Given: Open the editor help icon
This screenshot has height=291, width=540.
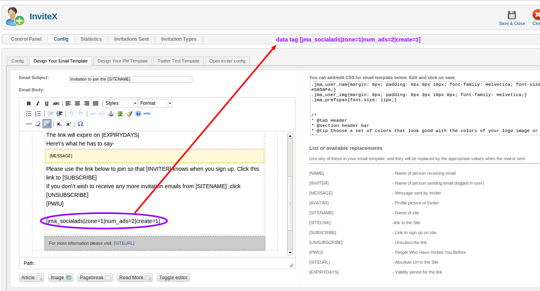Looking at the screenshot, I should pyautogui.click(x=138, y=114).
